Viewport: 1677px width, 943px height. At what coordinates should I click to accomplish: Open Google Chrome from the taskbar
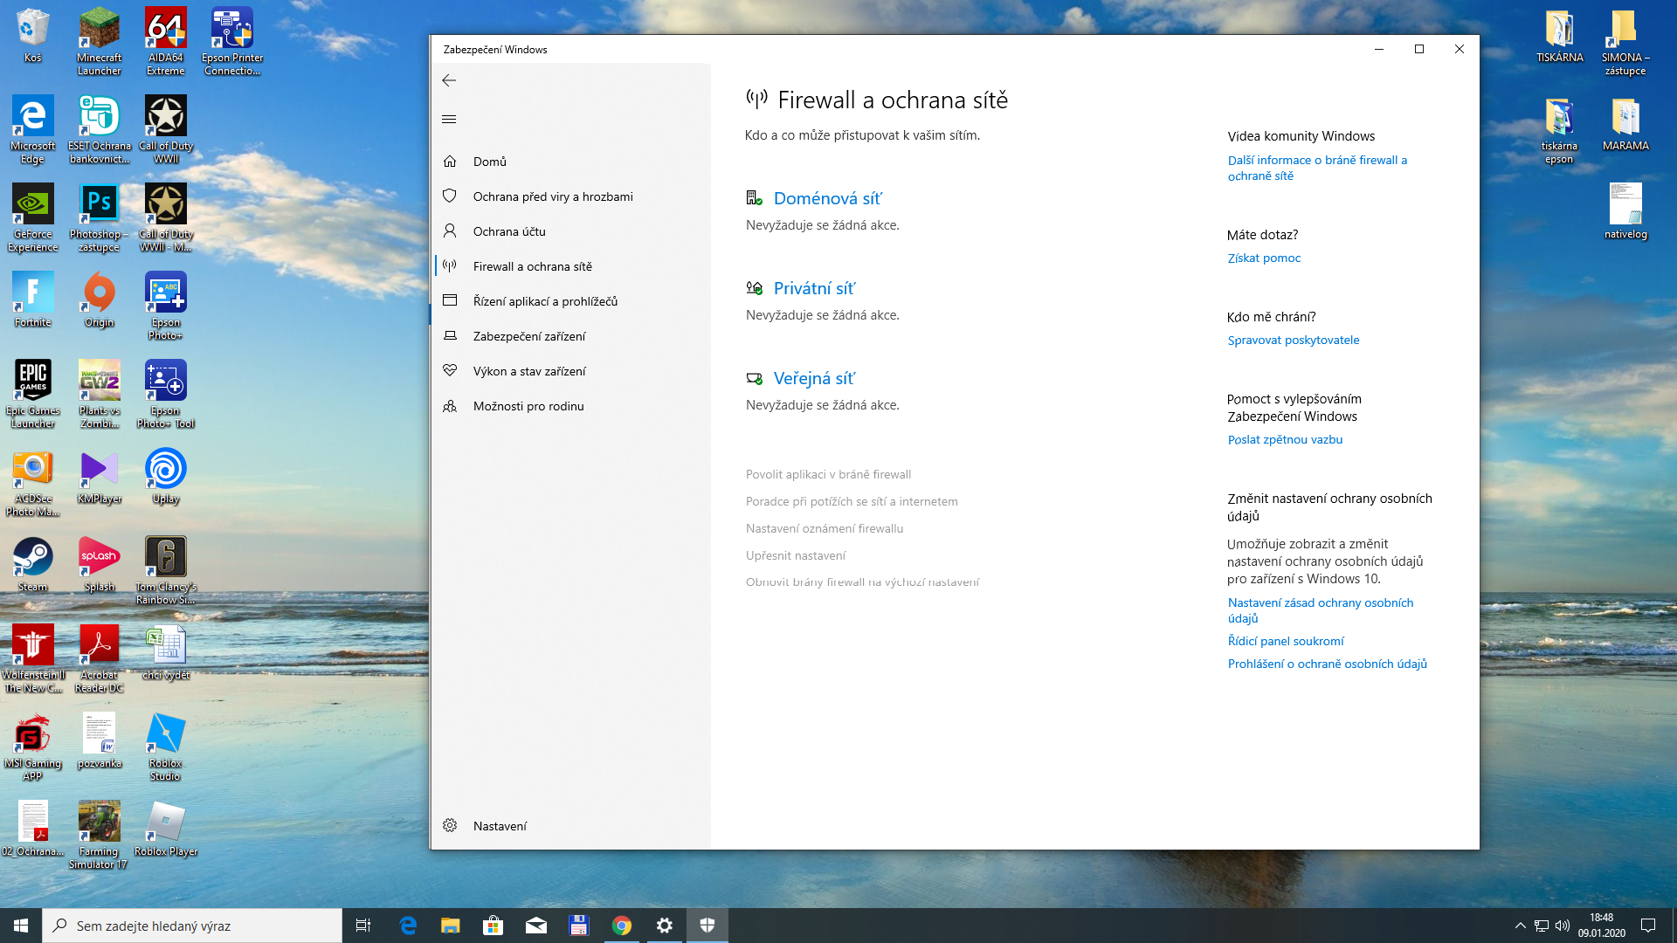[x=622, y=926]
